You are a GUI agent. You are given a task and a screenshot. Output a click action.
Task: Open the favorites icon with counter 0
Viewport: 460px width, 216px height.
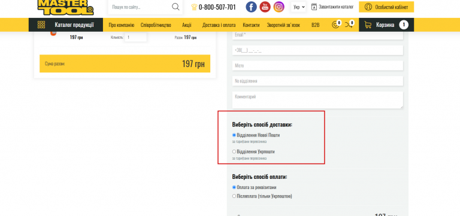pos(335,25)
